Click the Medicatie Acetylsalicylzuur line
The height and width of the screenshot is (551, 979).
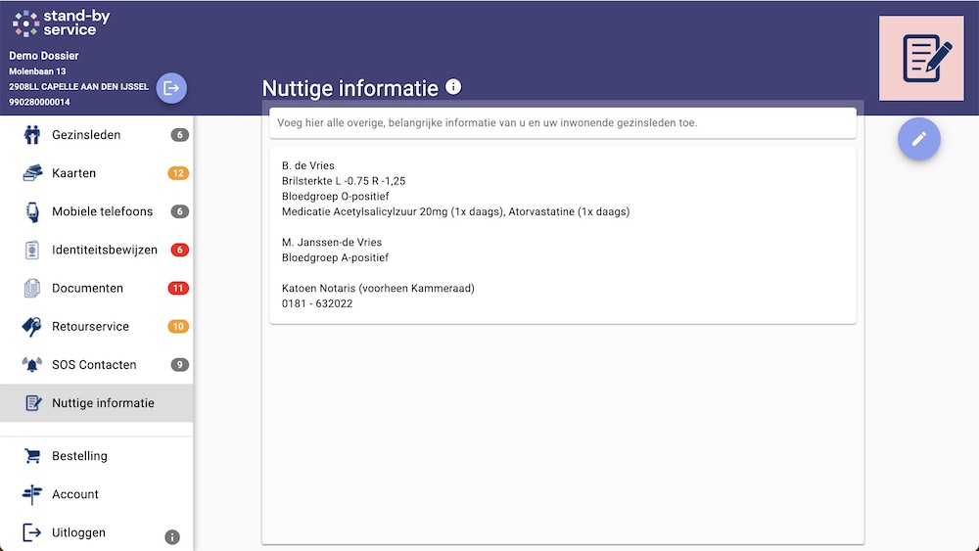pos(456,211)
